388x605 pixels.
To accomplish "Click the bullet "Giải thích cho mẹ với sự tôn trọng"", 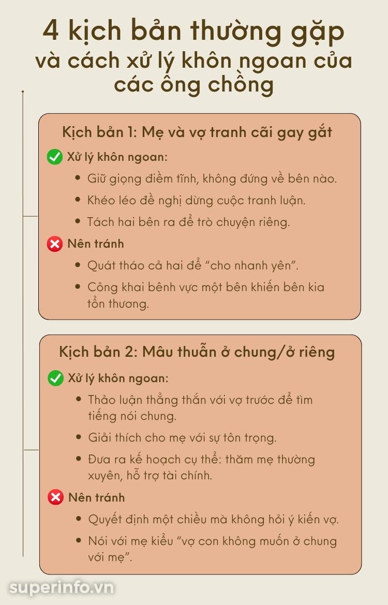I will (182, 437).
